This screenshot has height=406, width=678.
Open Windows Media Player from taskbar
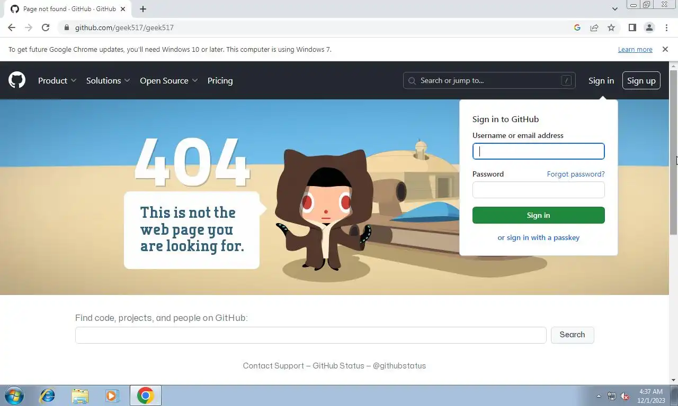(112, 395)
